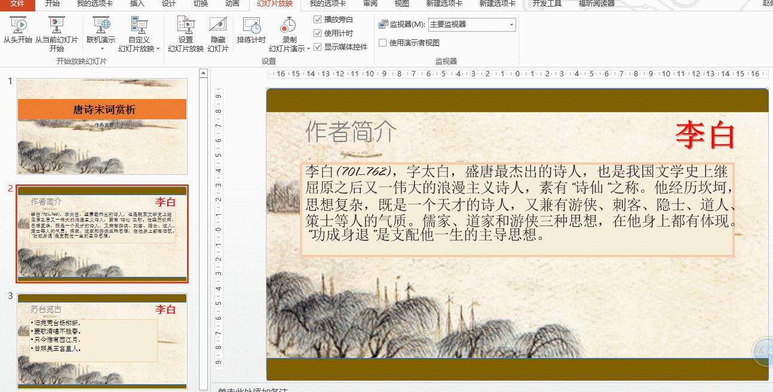Switch to the 我的选项卡 tab after 开始
The width and height of the screenshot is (773, 392).
pyautogui.click(x=95, y=4)
